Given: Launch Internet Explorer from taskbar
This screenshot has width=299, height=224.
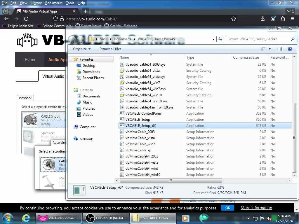Looking at the screenshot, I should pyautogui.click(x=26, y=218).
